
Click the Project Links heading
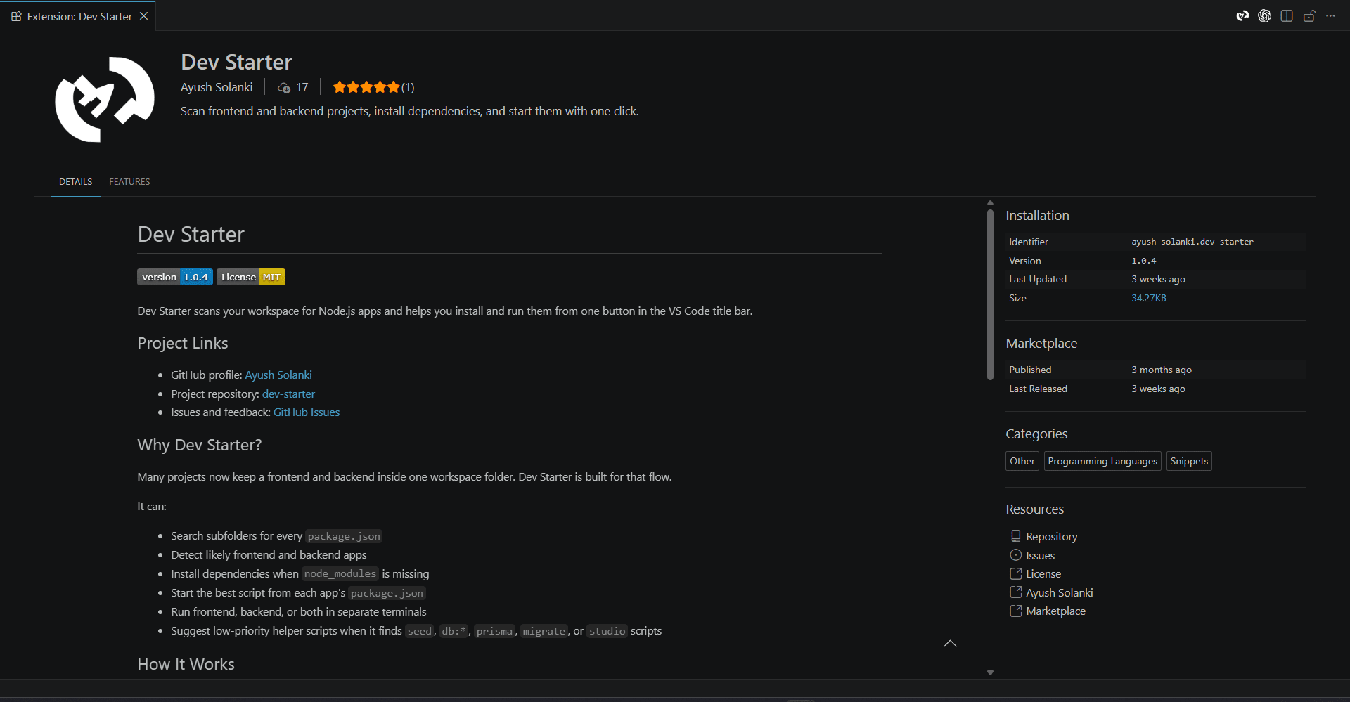183,343
